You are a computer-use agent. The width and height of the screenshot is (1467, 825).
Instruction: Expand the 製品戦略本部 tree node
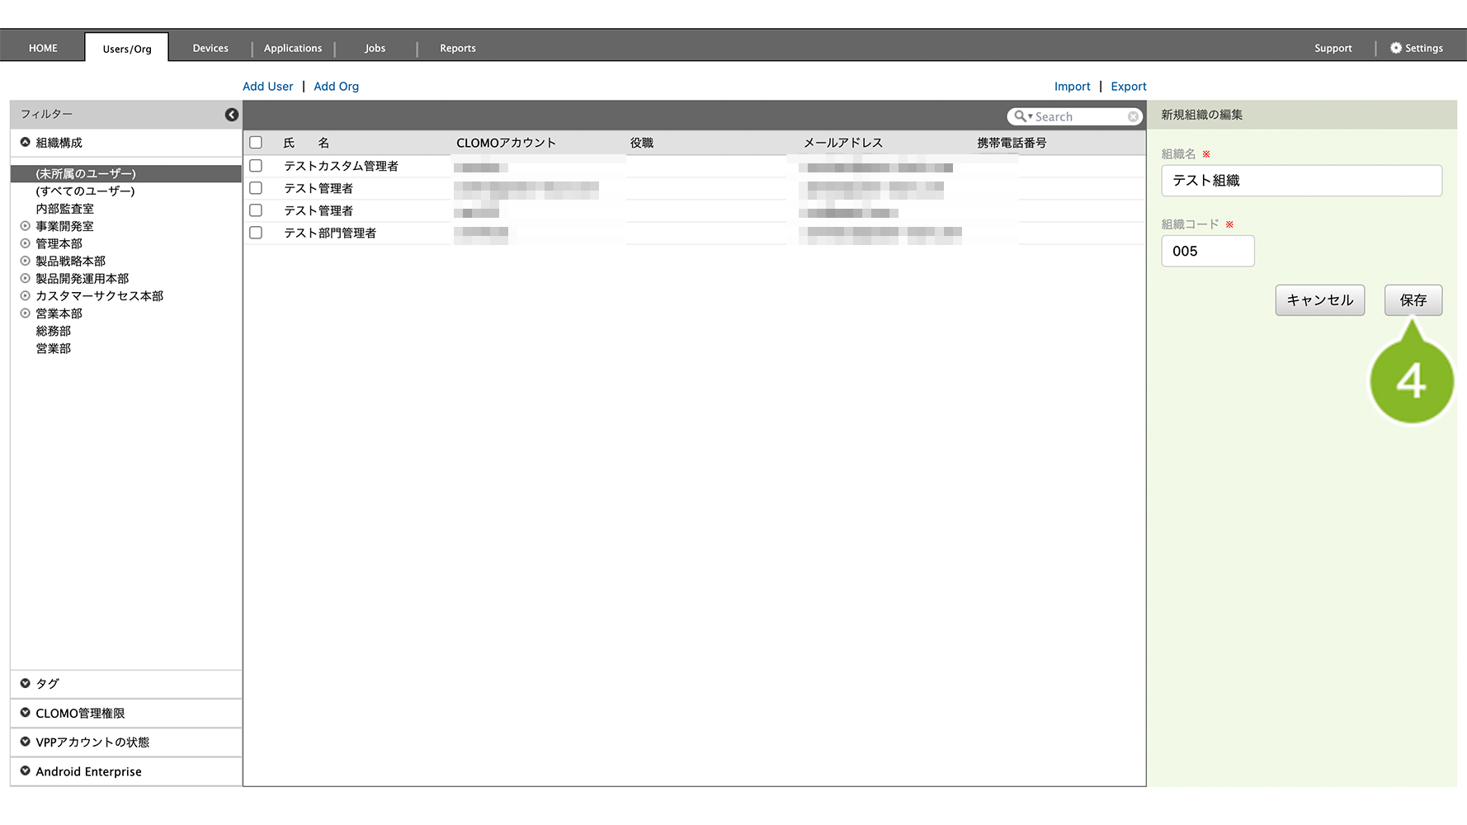[26, 261]
